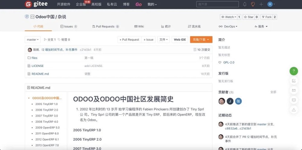Screen dimensions: 302x150
Task: Switch to the Pull Requests tab
Action: click(105, 27)
